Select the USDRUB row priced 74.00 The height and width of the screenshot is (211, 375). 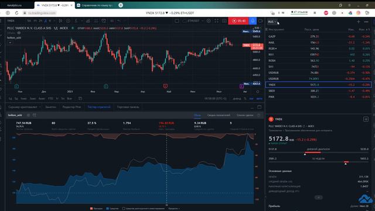tap(319, 73)
